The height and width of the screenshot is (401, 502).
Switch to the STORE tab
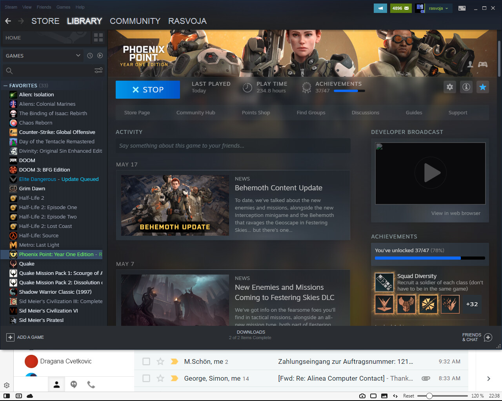(45, 21)
